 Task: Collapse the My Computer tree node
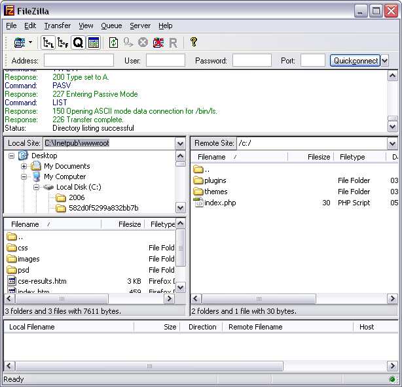click(x=24, y=177)
